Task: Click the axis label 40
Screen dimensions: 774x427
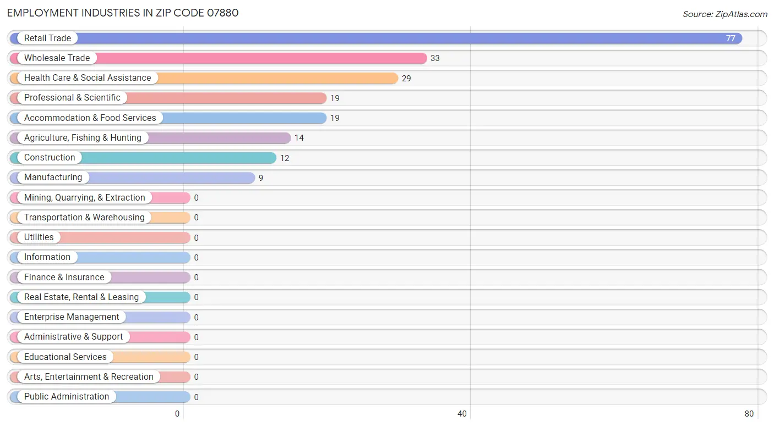Action: 462,414
